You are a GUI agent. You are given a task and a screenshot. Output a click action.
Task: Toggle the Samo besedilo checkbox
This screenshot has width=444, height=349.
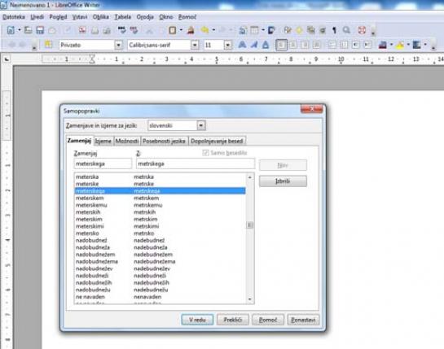(x=205, y=153)
